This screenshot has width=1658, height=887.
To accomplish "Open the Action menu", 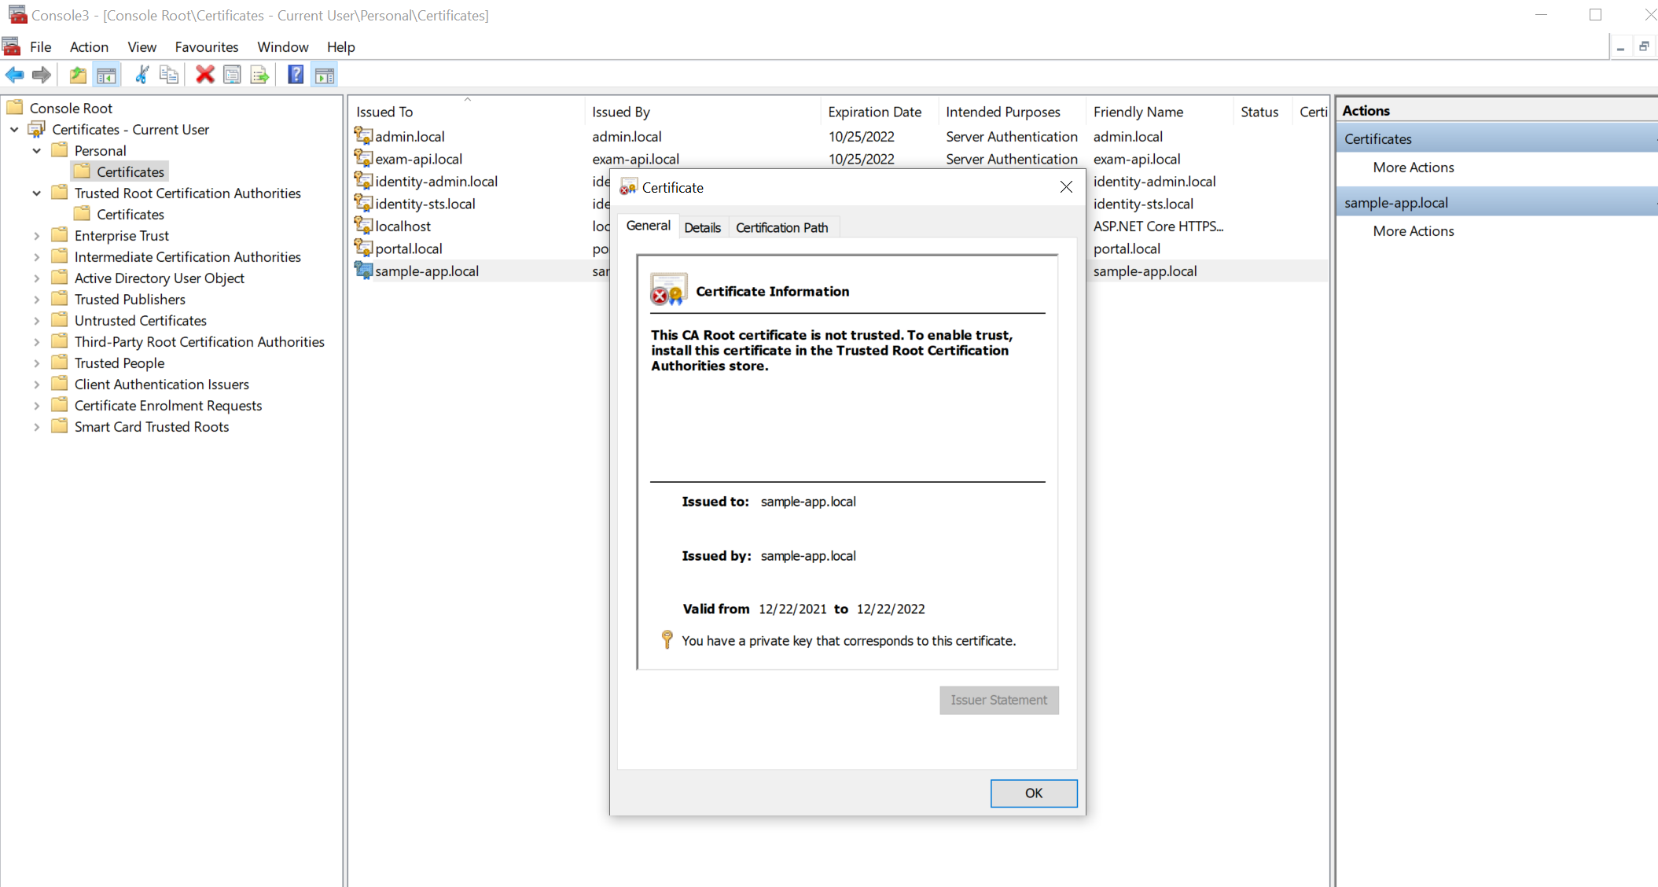I will (89, 47).
